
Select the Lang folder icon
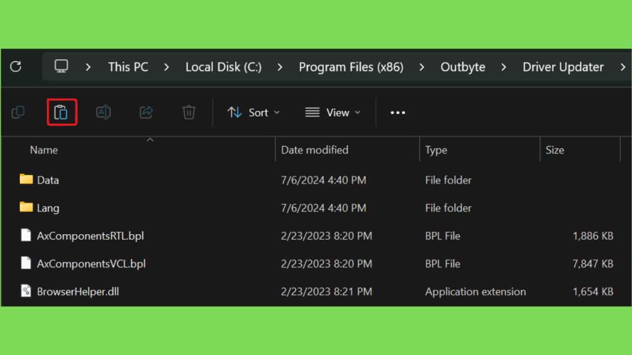coord(26,207)
